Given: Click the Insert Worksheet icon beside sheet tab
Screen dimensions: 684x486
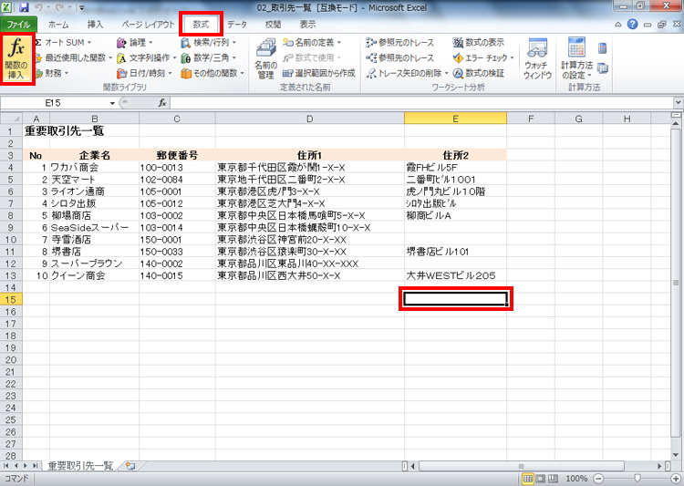Looking at the screenshot, I should click(x=130, y=466).
